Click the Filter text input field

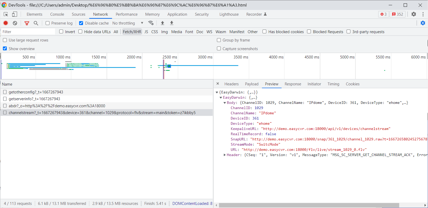point(28,32)
